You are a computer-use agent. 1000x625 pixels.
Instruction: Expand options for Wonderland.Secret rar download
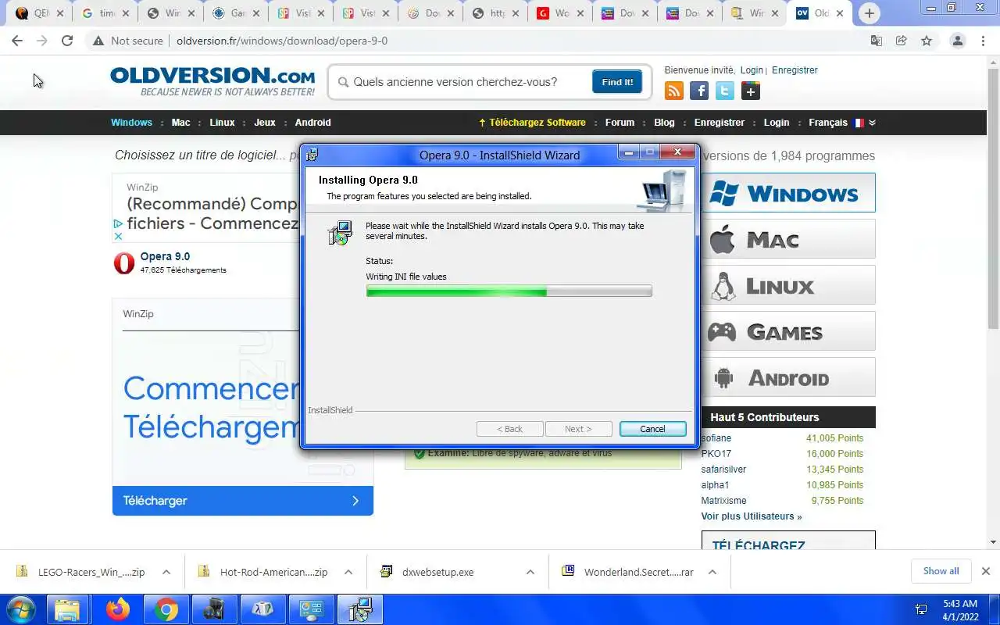[x=712, y=572]
